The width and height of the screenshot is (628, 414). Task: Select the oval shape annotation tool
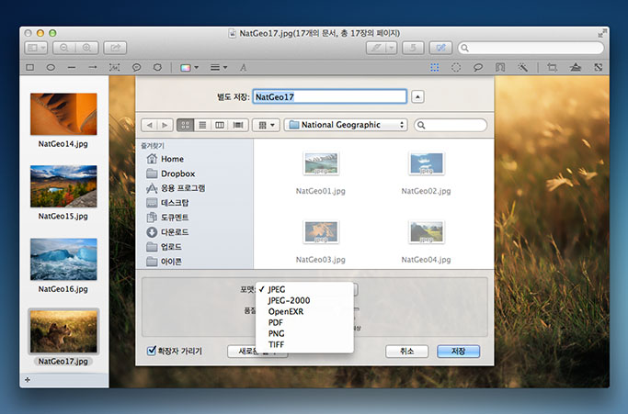point(51,67)
